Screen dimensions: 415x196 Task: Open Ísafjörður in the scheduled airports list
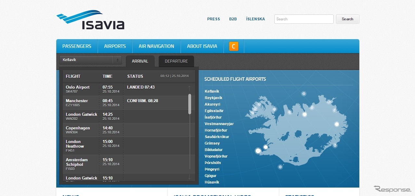(x=213, y=117)
